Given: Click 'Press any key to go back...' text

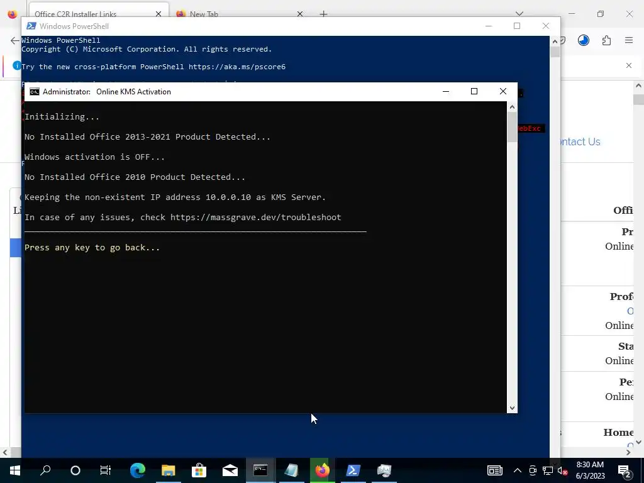Looking at the screenshot, I should [92, 248].
